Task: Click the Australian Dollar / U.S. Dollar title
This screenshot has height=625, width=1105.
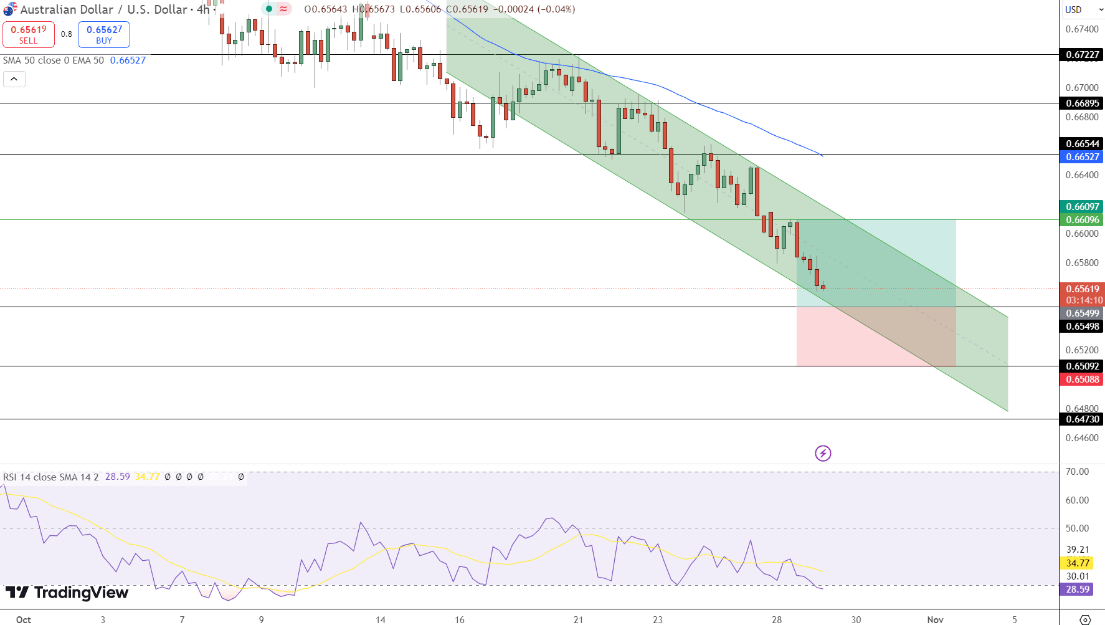Action: 105,9
